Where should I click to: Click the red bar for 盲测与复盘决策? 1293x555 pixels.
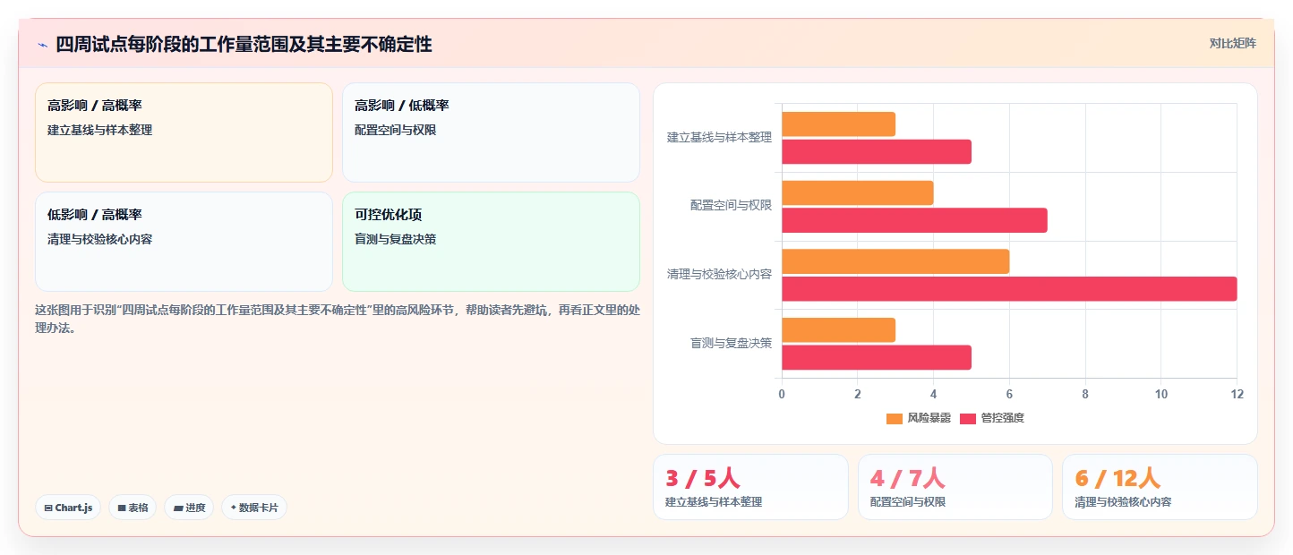point(877,357)
